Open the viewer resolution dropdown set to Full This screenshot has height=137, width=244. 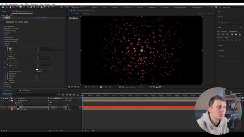coord(113,87)
